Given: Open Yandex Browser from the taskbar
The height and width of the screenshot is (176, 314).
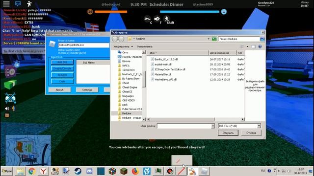Looking at the screenshot, I should pyautogui.click(x=43, y=171).
